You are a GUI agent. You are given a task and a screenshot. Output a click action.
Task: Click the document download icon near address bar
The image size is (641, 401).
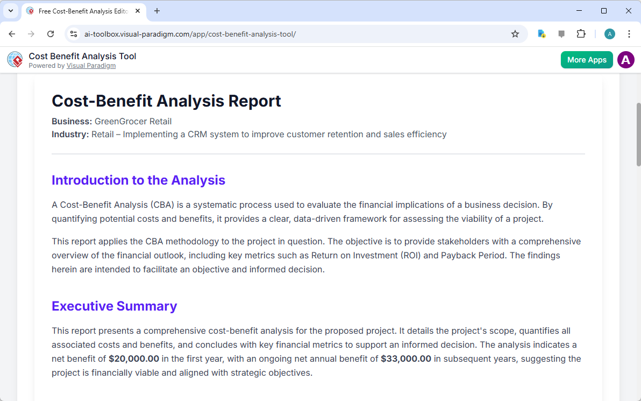tap(542, 33)
